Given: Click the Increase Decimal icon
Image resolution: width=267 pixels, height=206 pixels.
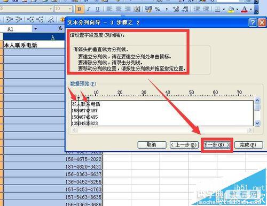Looking at the screenshot, I should (176, 9).
